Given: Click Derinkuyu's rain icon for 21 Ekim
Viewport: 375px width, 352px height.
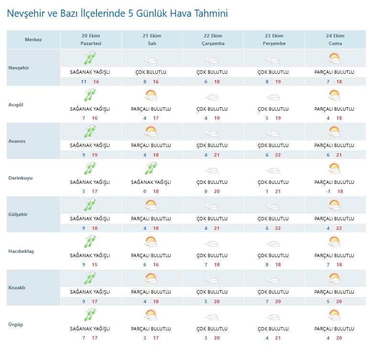Looking at the screenshot, I should [x=151, y=169].
